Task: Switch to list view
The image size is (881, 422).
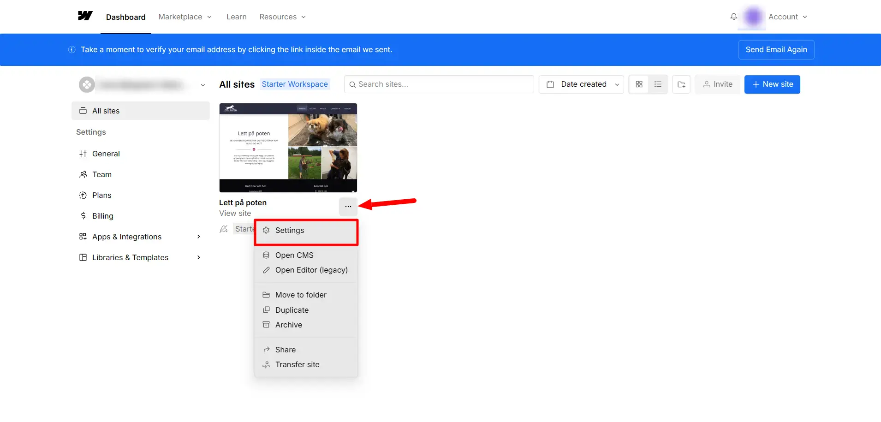Action: point(658,84)
